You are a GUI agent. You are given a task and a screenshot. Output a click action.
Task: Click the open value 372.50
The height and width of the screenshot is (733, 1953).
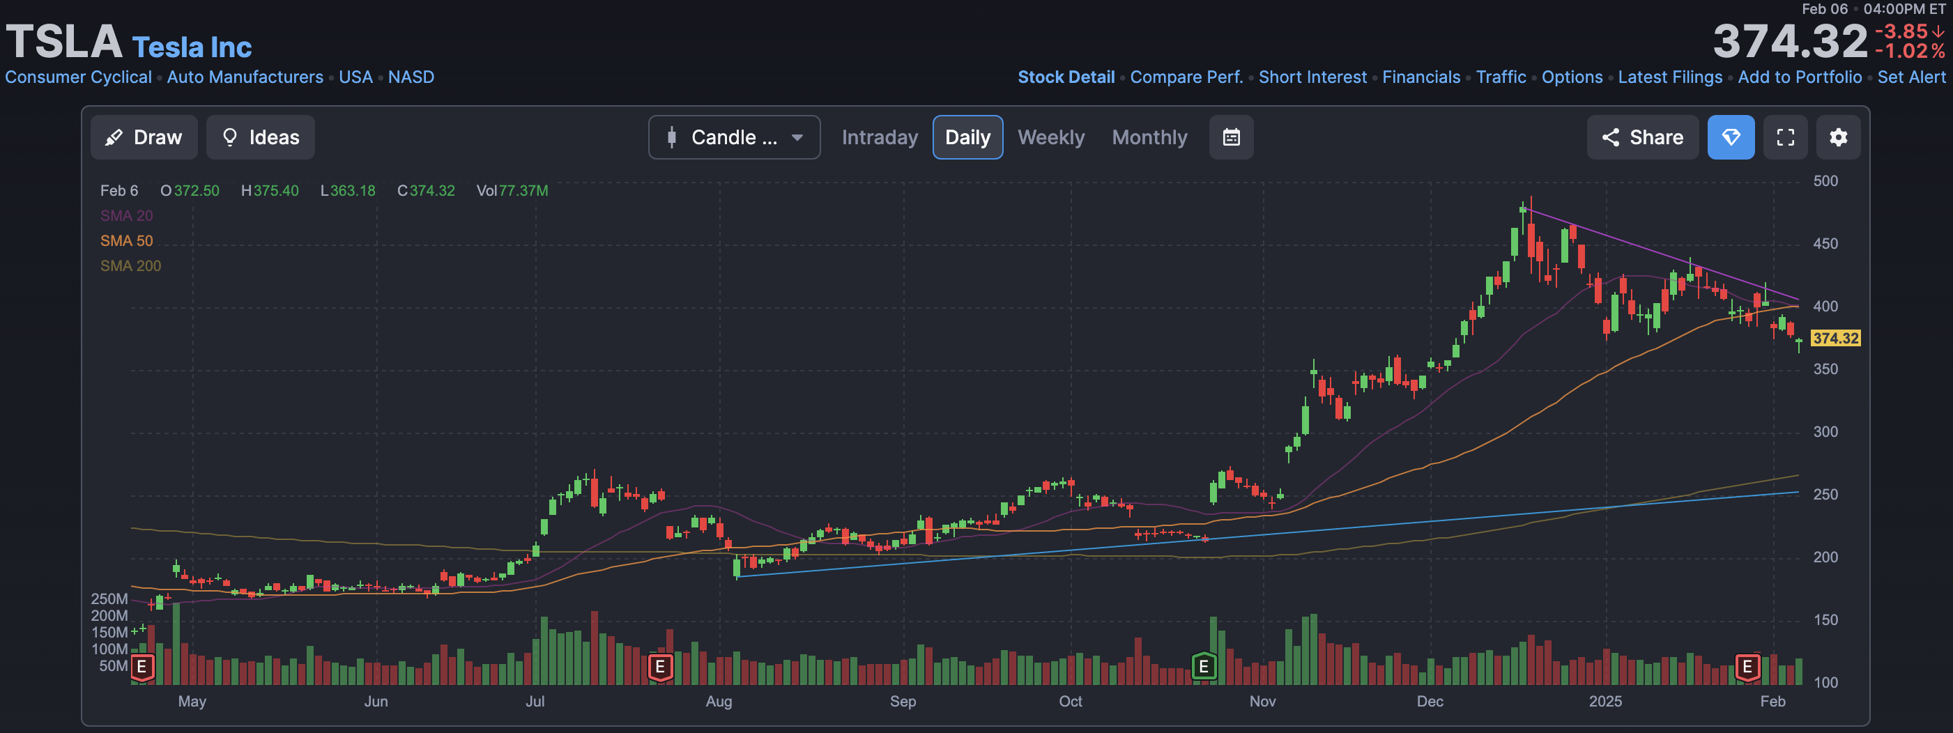click(197, 190)
